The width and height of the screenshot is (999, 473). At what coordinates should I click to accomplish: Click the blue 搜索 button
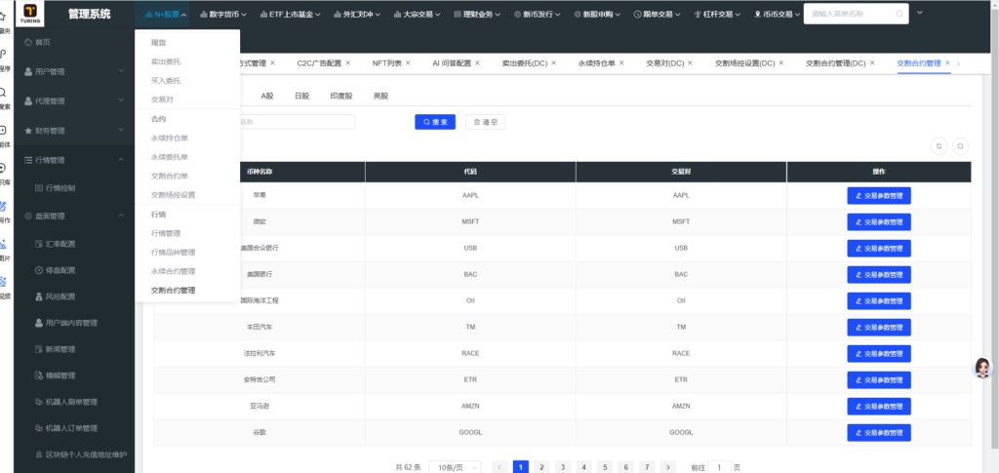(x=435, y=122)
